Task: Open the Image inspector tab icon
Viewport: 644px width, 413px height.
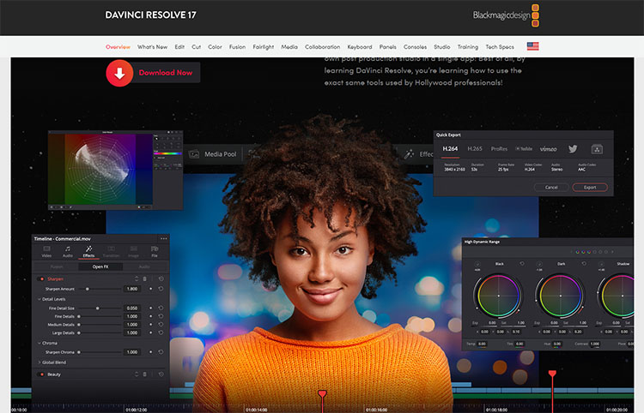Action: [x=133, y=248]
